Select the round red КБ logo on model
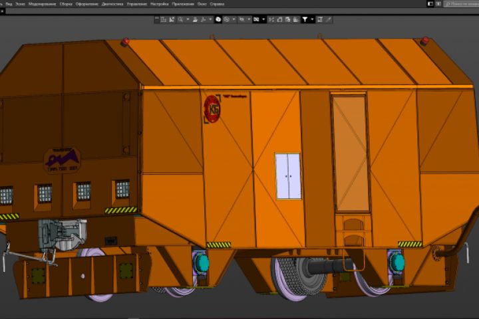The image size is (479, 319). click(x=212, y=109)
